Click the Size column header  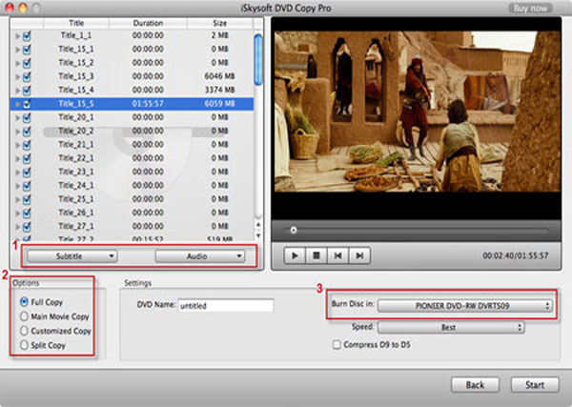219,23
